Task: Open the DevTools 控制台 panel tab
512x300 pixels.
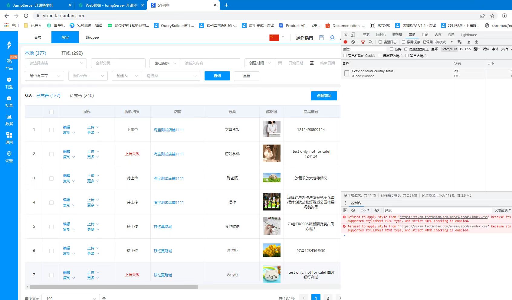Action: coord(381,35)
